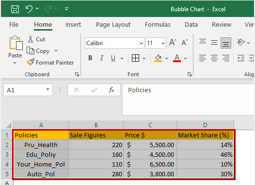This screenshot has width=255, height=185.
Task: Activate the Format Painter brush
Action: [50, 62]
